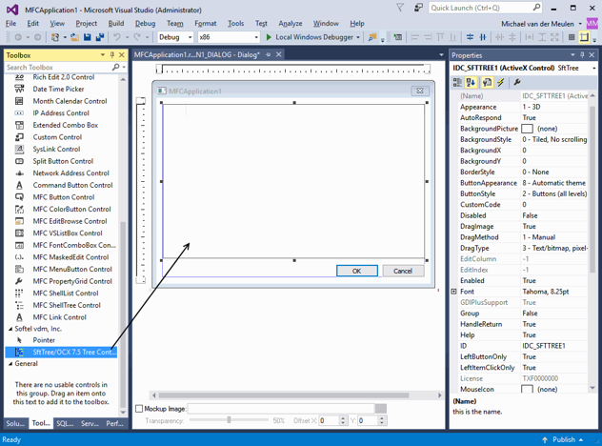
Task: Open the Analyze menu
Action: [291, 24]
